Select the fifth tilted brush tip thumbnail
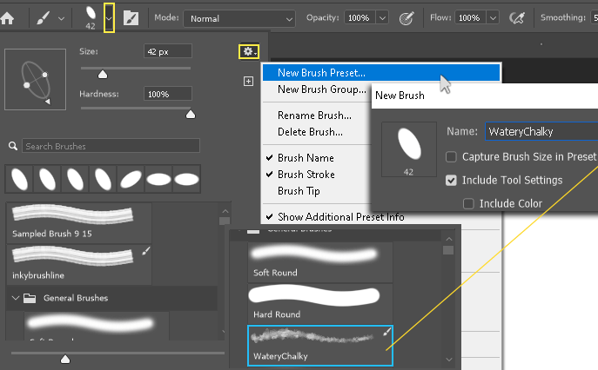Screen dimensions: 598x370 coord(131,179)
